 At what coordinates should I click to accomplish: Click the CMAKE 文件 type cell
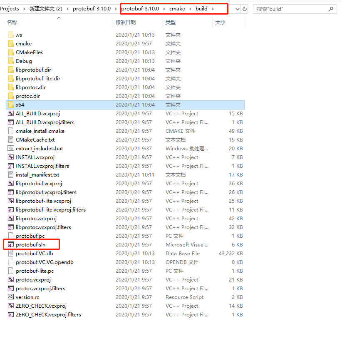pos(181,131)
